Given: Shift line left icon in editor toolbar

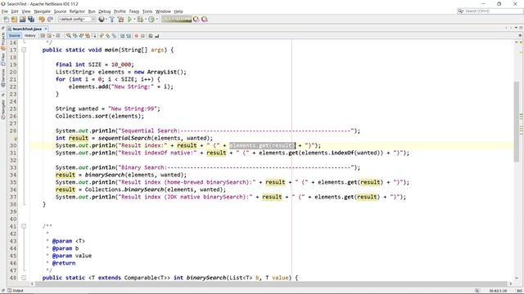Looking at the screenshot, I should [122, 35].
